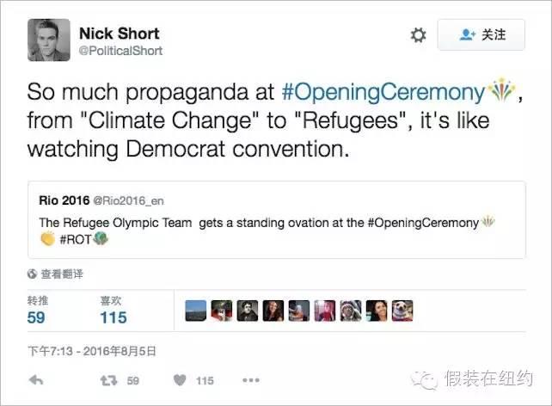This screenshot has height=406, width=552.
Task: Click the #ROT hashtag
Action: click(x=76, y=239)
